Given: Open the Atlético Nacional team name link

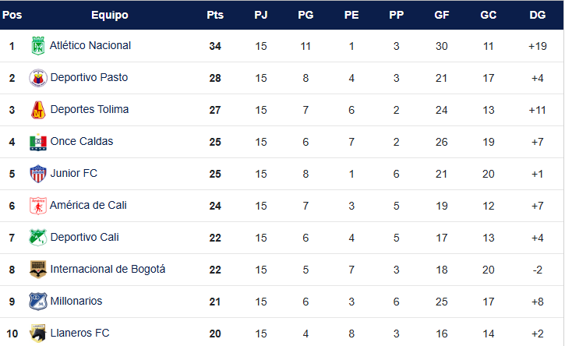Looking at the screenshot, I should click(90, 46).
